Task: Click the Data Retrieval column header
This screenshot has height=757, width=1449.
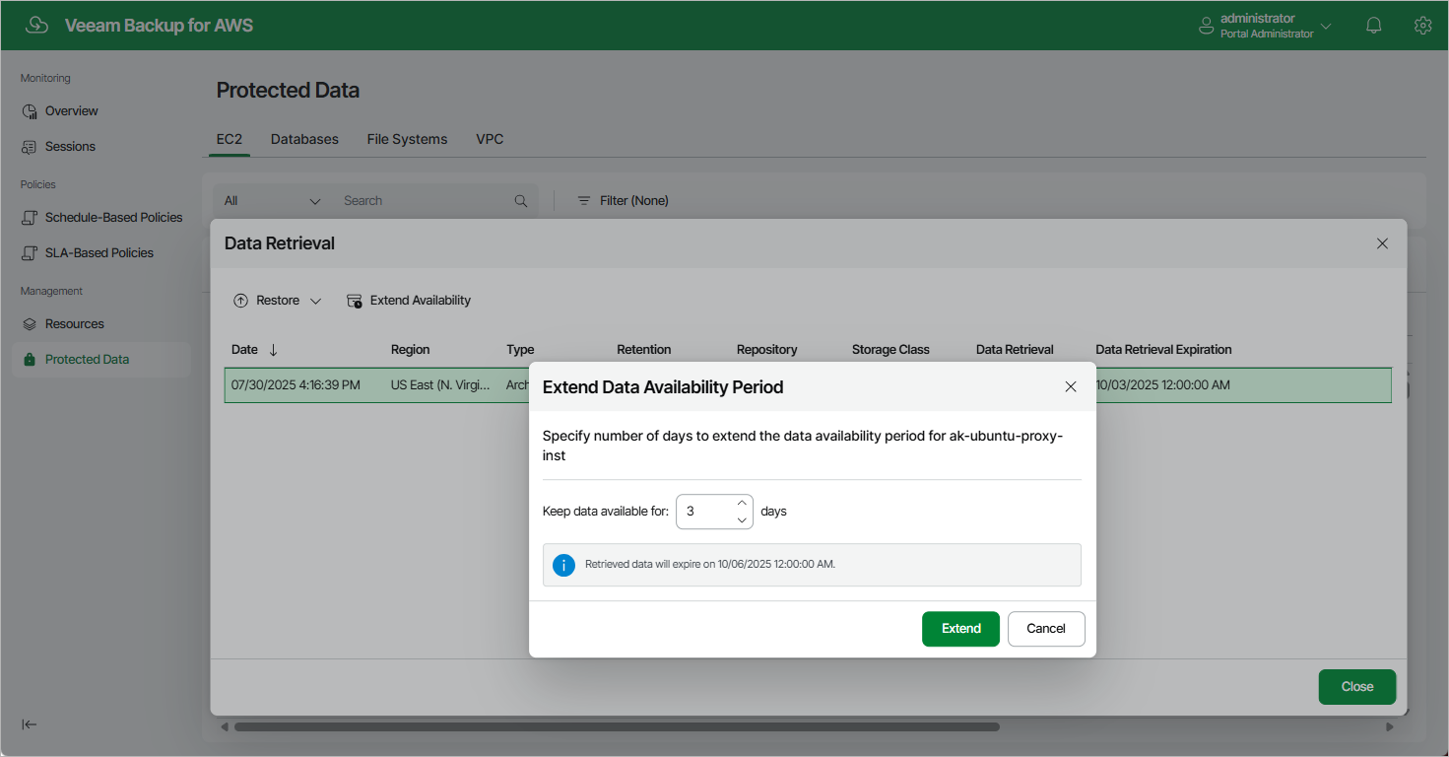Action: tap(1015, 350)
